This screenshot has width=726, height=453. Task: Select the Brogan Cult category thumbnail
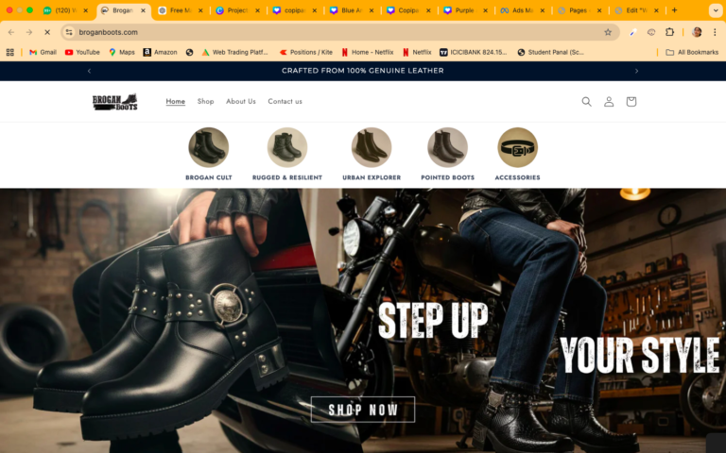tap(208, 148)
